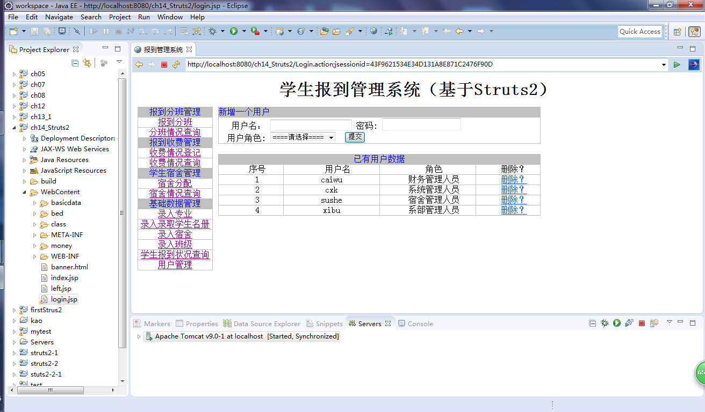Click the Publish to server icon in the Servers view

(654, 323)
